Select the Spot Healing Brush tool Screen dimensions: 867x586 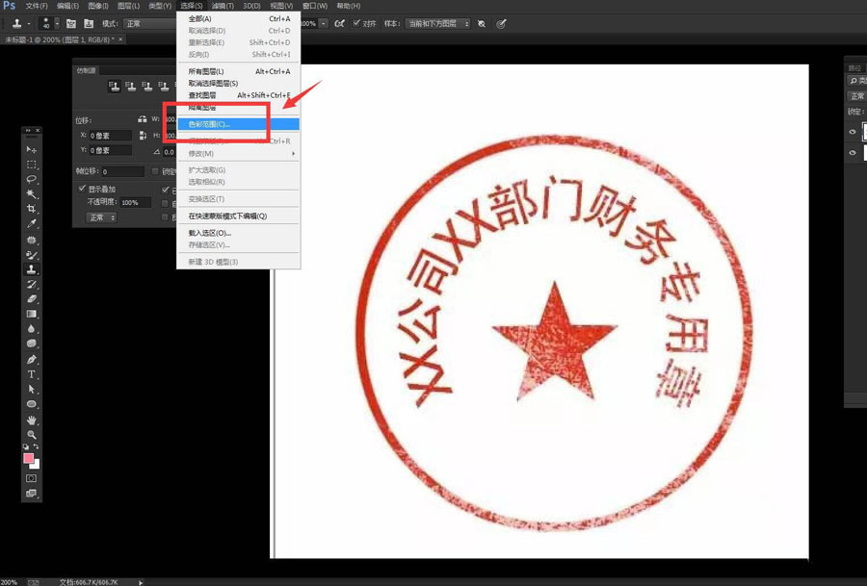tap(32, 241)
